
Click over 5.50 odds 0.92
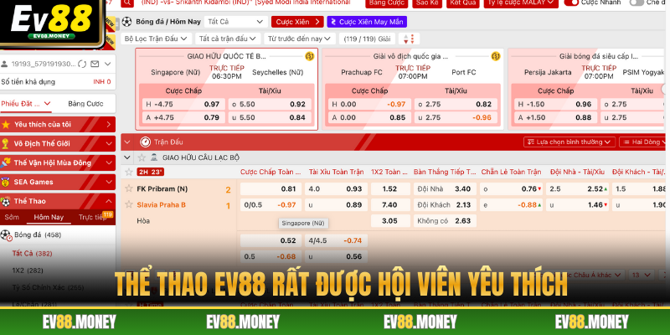[x=270, y=104]
